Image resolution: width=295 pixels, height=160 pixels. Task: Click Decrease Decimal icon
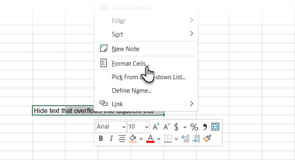click(196, 139)
